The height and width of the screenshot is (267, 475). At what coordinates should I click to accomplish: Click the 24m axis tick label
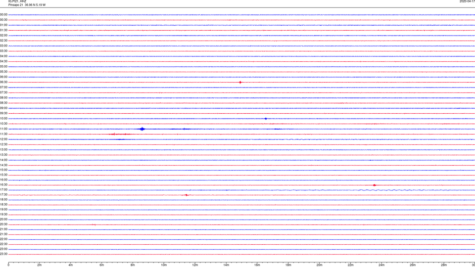[x=381, y=265]
